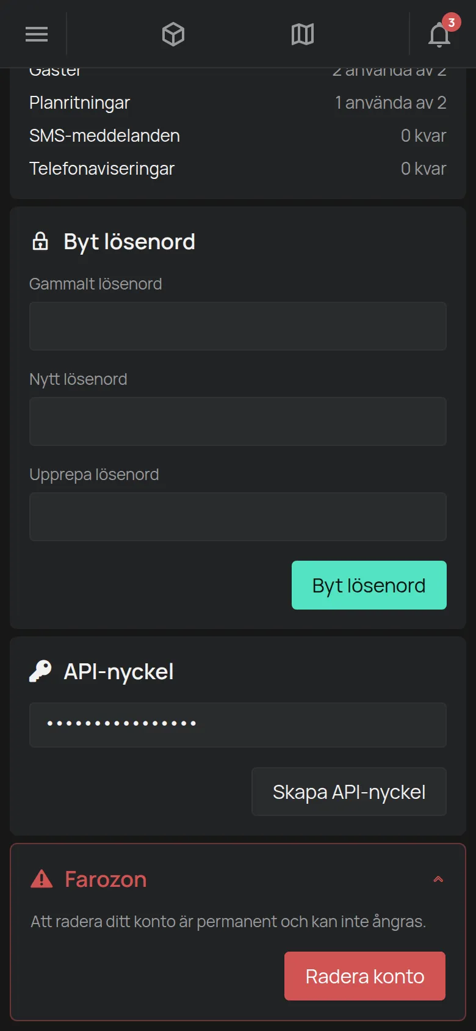
Task: Select the SMS-meddelanden row label
Action: 104,136
